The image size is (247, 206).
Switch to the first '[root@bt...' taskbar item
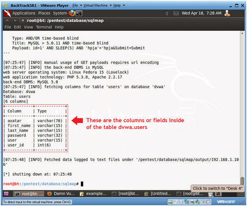coord(125,194)
